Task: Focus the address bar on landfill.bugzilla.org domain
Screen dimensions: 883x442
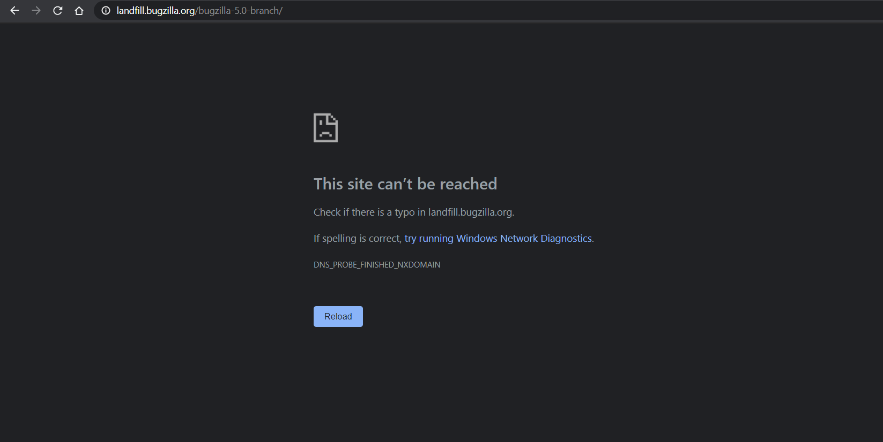Action: (x=155, y=11)
